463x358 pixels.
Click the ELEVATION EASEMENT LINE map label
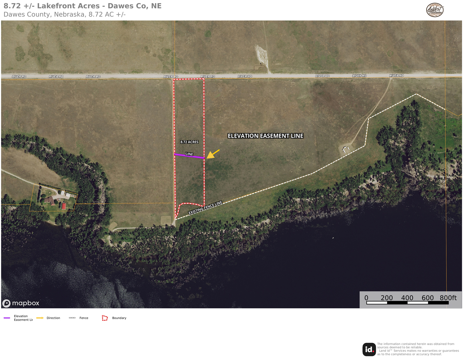tap(265, 136)
